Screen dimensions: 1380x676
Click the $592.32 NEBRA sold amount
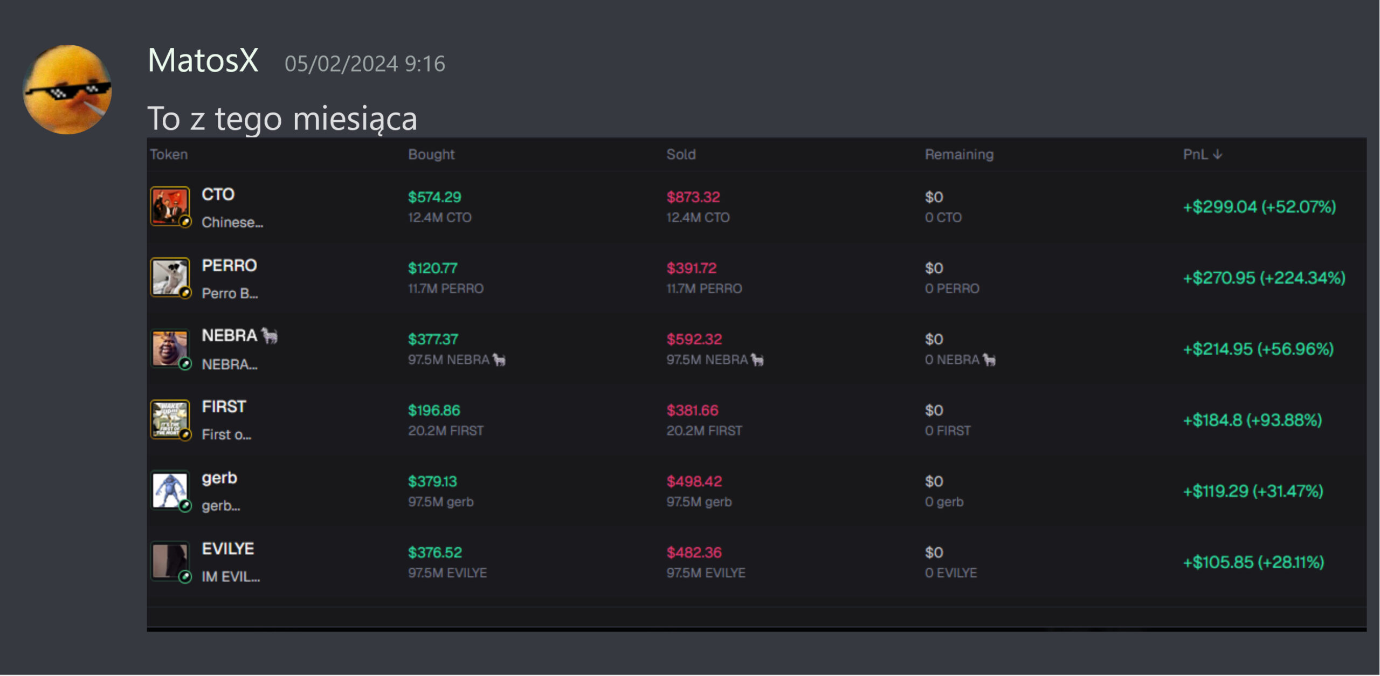pos(694,339)
